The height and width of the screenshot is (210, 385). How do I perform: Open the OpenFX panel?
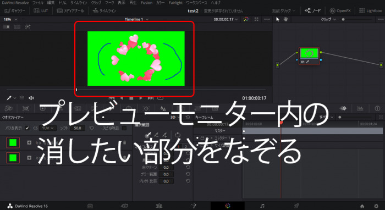click(340, 11)
